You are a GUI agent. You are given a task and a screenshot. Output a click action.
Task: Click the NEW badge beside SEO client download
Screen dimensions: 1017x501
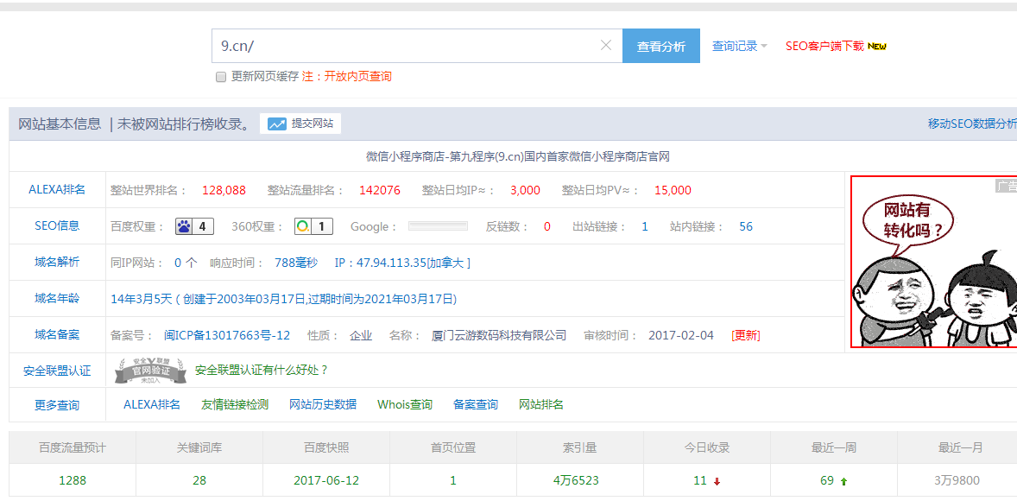[877, 47]
